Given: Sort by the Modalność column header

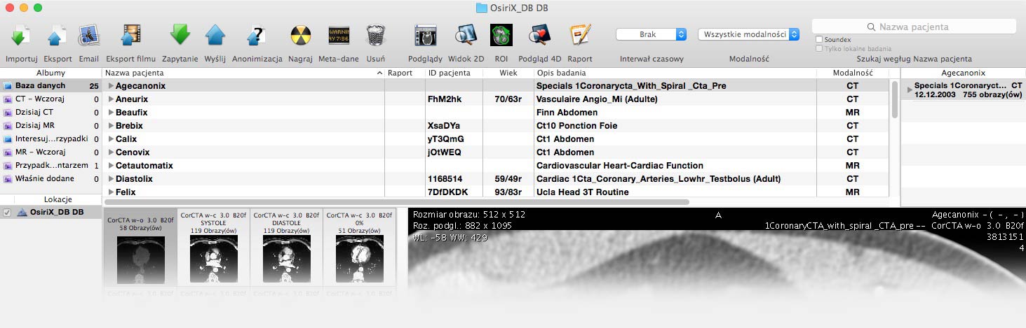Looking at the screenshot, I should click(x=853, y=73).
